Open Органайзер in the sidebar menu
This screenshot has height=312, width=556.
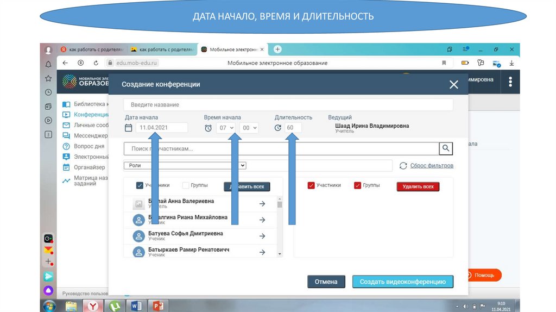[89, 167]
